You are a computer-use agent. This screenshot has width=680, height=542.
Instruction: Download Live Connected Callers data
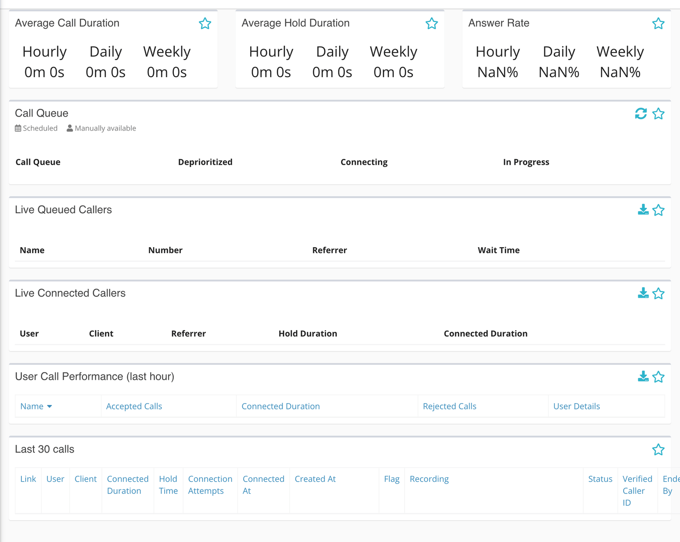coord(643,293)
